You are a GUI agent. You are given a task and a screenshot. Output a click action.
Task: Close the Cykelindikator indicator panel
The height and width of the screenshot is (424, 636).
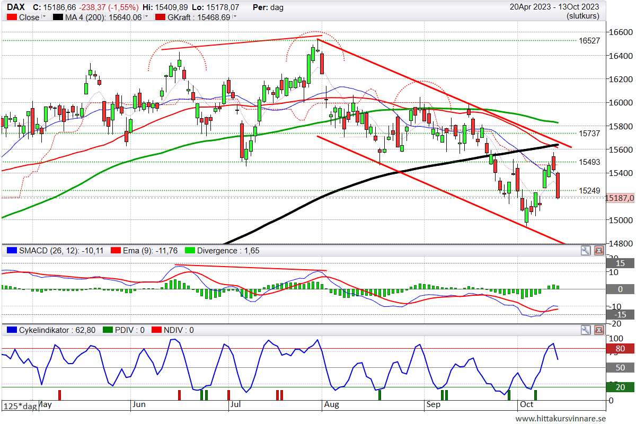pyautogui.click(x=599, y=330)
